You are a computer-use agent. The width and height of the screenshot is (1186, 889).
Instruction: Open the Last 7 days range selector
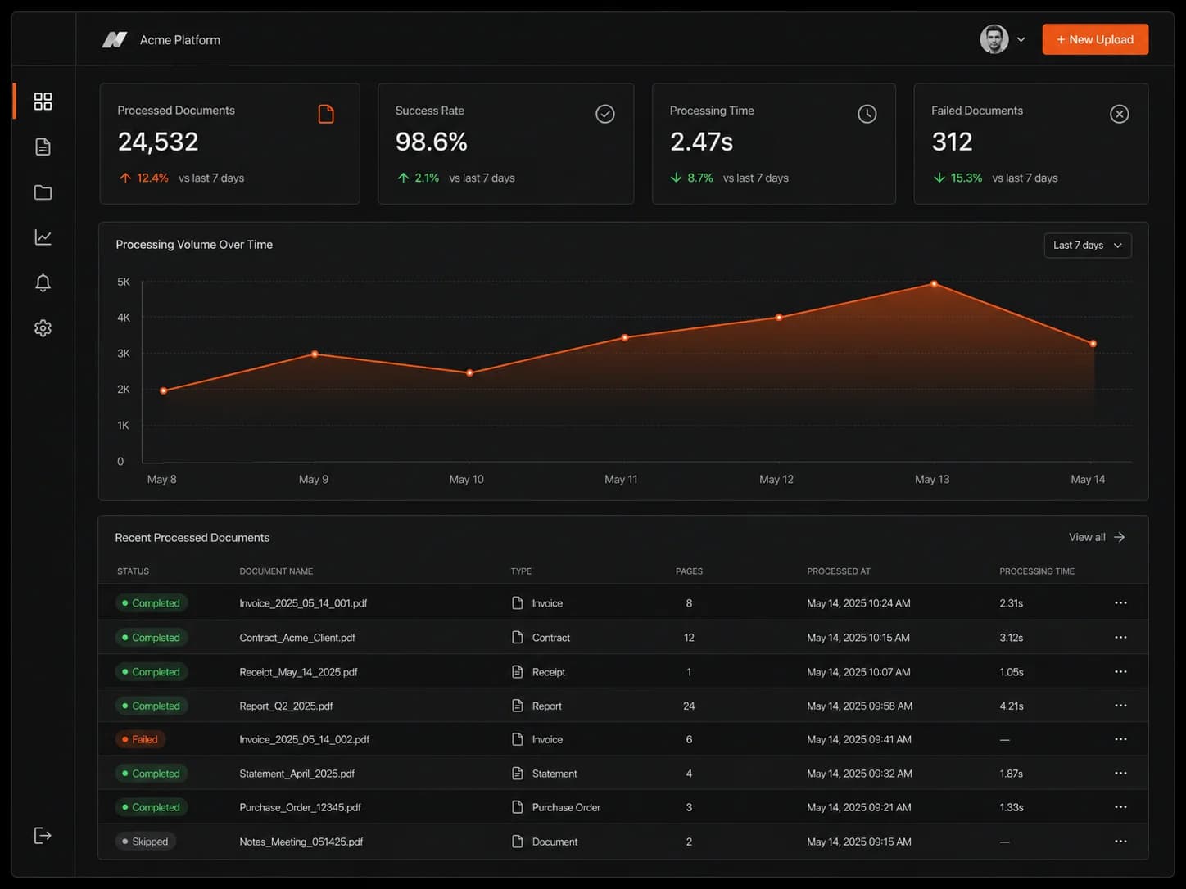tap(1088, 245)
